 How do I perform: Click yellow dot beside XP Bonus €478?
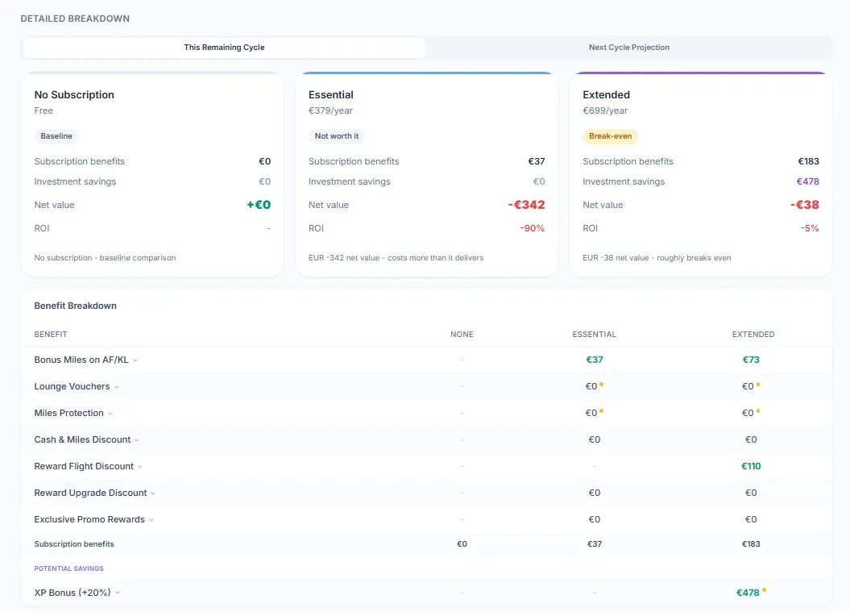click(764, 590)
